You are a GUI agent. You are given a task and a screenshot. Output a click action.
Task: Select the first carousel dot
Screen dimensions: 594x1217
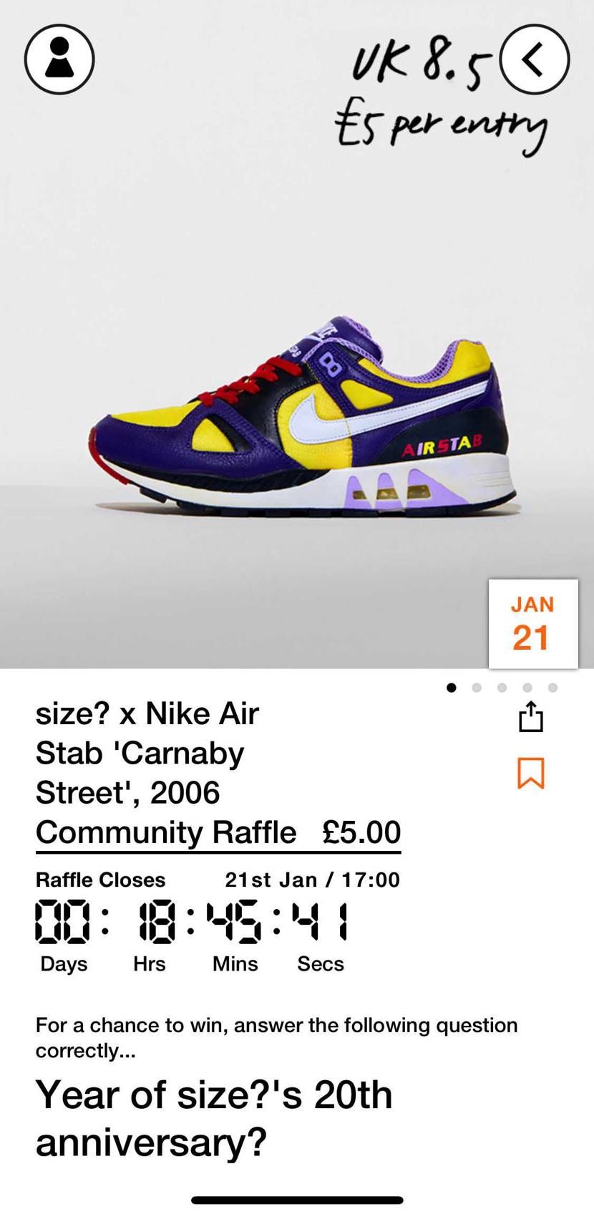coord(451,688)
